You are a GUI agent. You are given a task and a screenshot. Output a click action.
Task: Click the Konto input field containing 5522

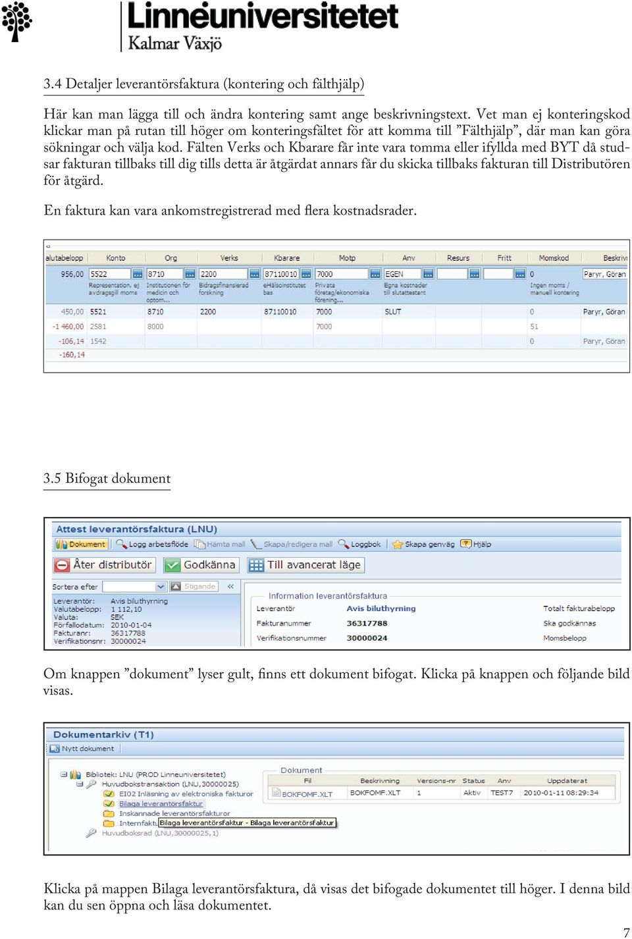[x=110, y=274]
